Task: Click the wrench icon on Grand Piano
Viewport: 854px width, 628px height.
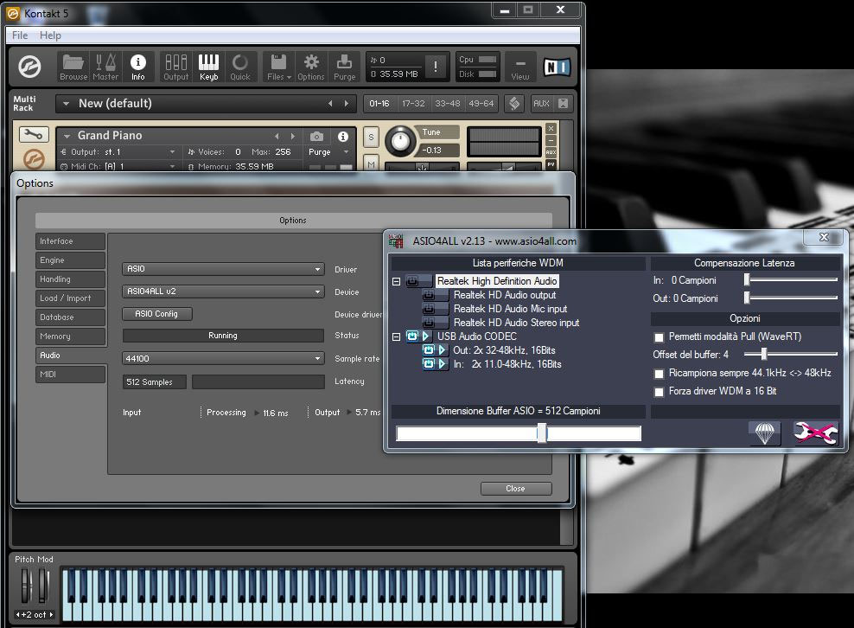Action: click(34, 135)
